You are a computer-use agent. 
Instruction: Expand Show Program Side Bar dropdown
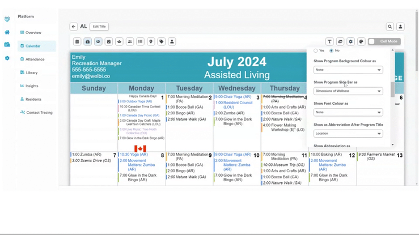pos(348,91)
